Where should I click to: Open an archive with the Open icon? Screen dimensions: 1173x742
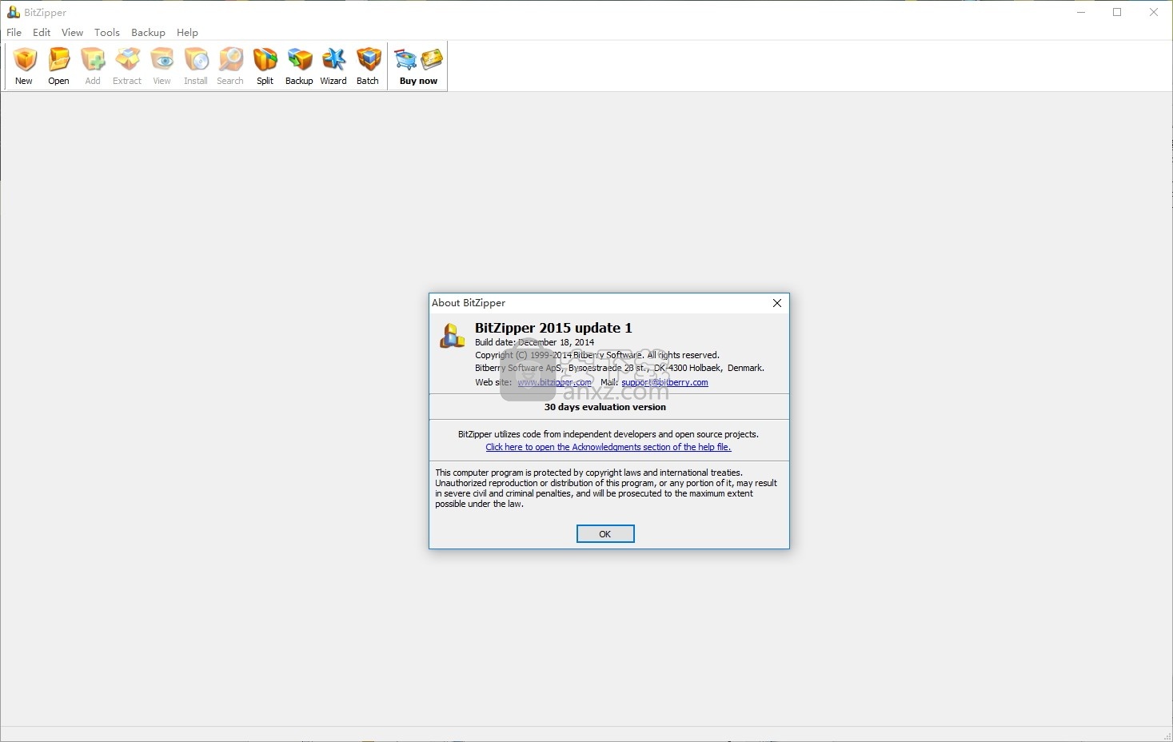click(x=58, y=66)
